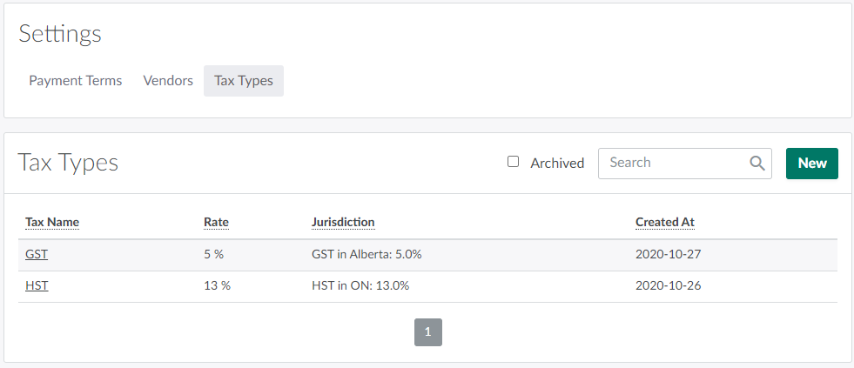Toggle the Archived checkbox
Image resolution: width=854 pixels, height=368 pixels.
514,162
